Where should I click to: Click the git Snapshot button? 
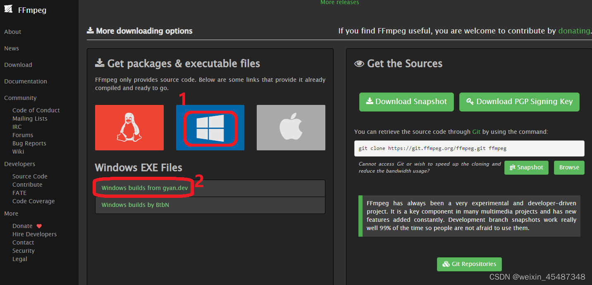[x=526, y=168]
